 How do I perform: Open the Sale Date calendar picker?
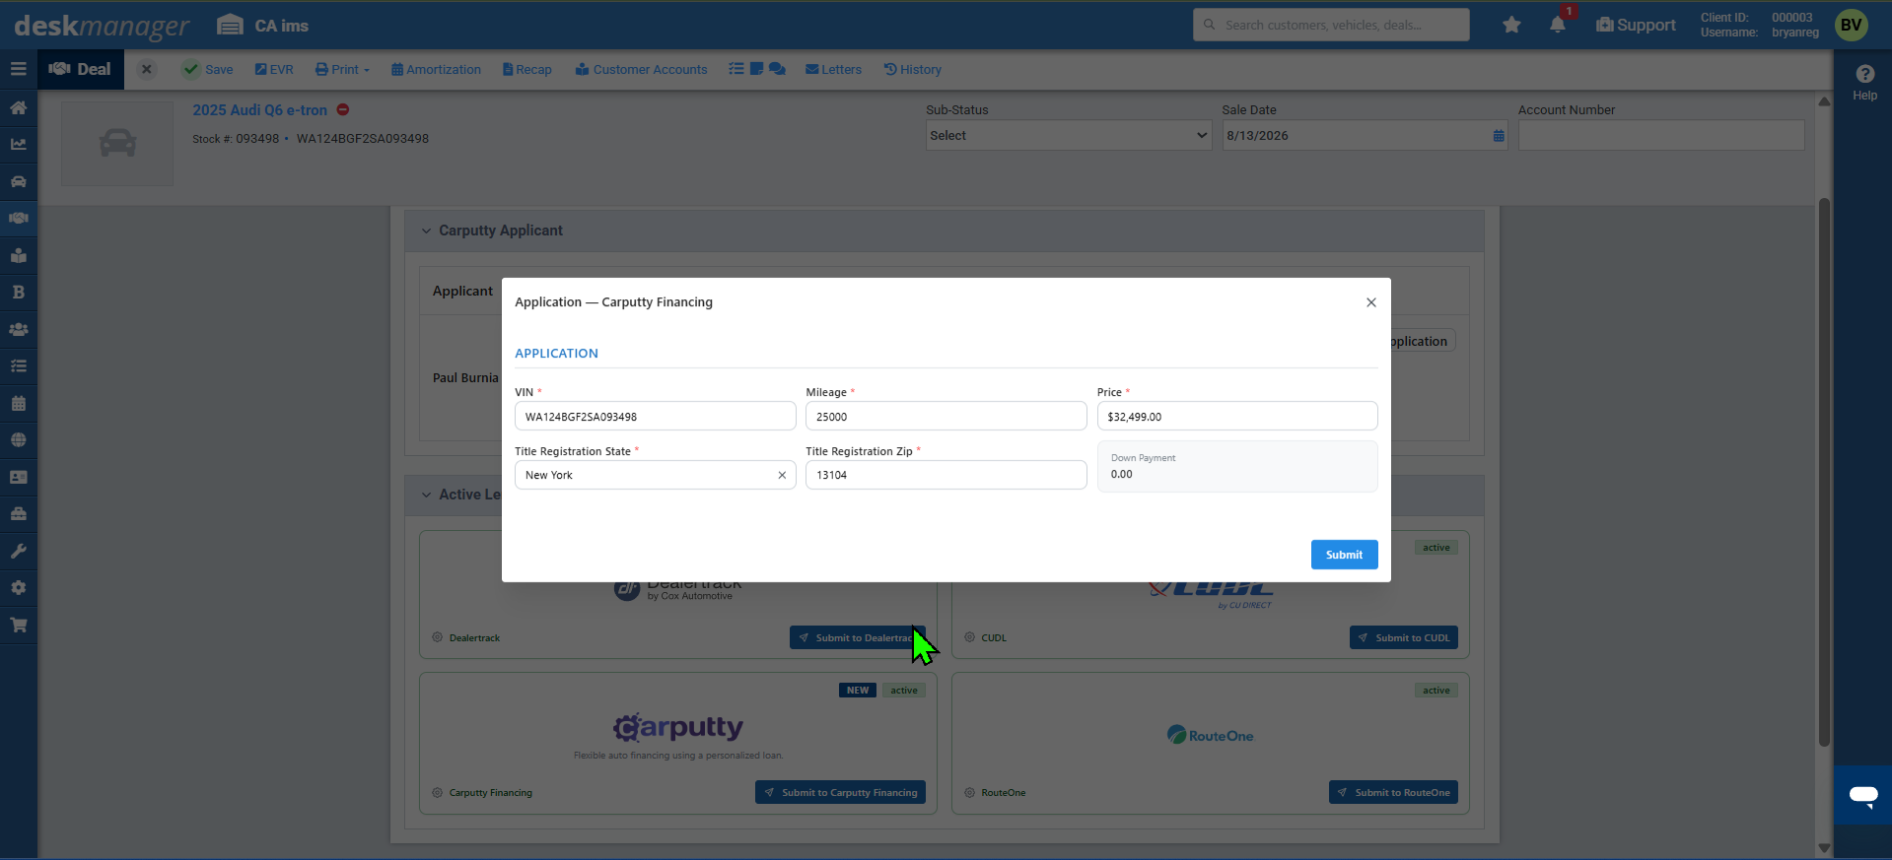(1499, 136)
